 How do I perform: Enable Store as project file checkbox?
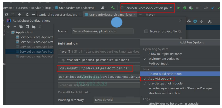point(146,31)
